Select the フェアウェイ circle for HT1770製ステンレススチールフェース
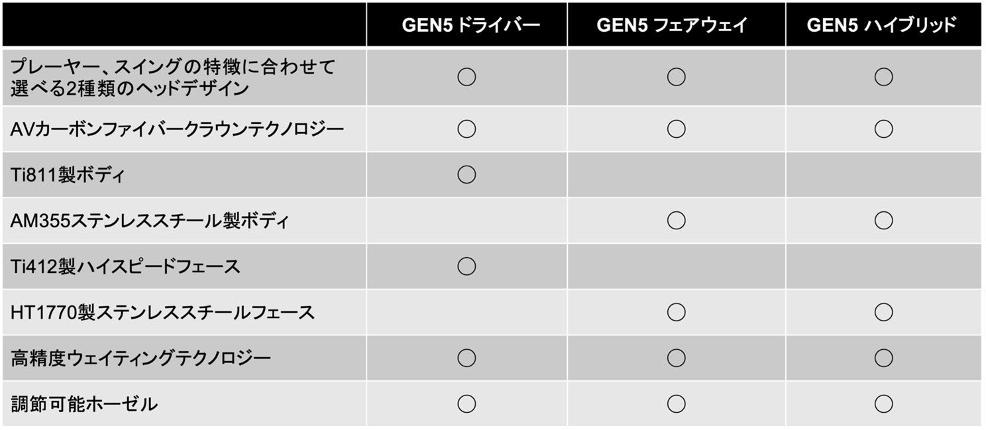 (676, 312)
